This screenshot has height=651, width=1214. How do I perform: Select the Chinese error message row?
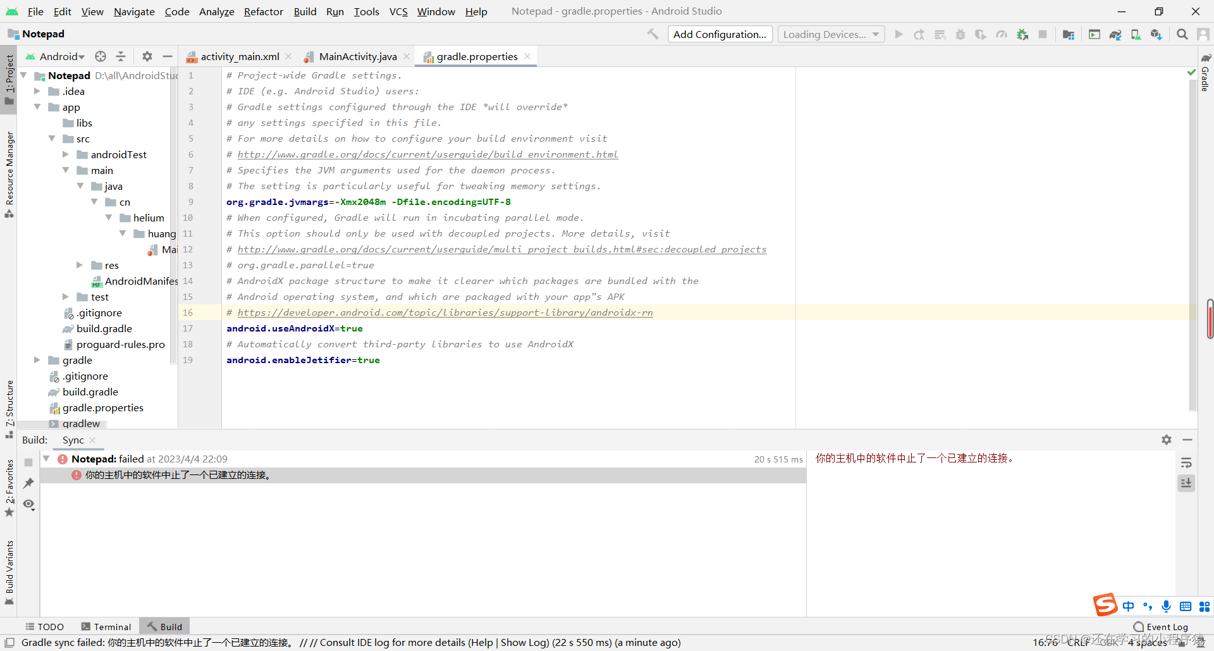coord(423,475)
